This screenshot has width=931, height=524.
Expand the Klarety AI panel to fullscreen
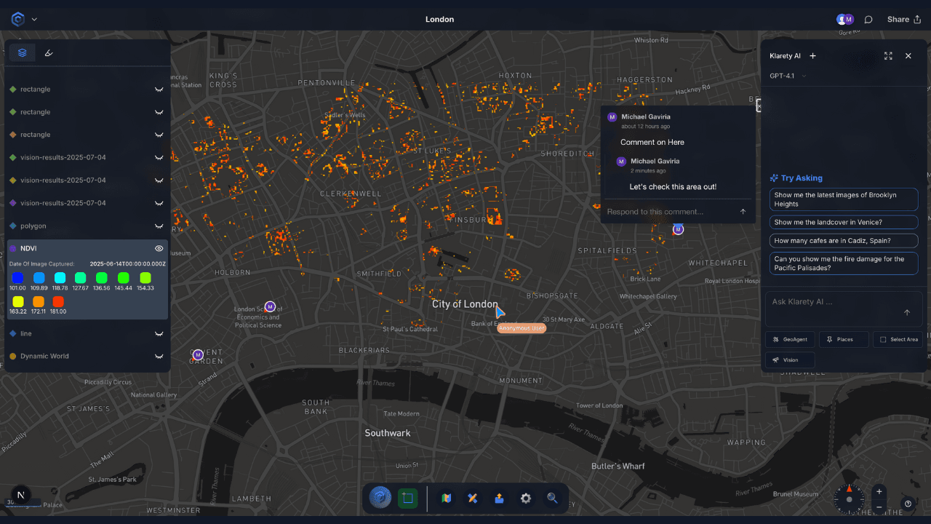(x=888, y=56)
